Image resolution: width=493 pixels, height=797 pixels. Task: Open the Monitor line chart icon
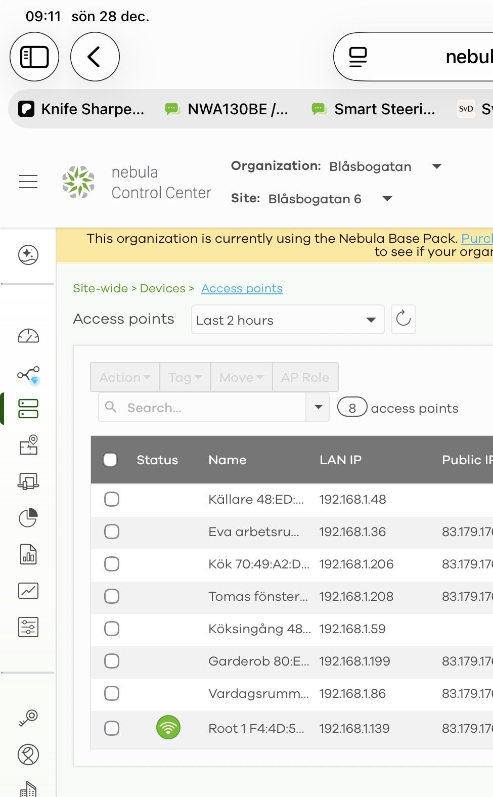(x=28, y=591)
